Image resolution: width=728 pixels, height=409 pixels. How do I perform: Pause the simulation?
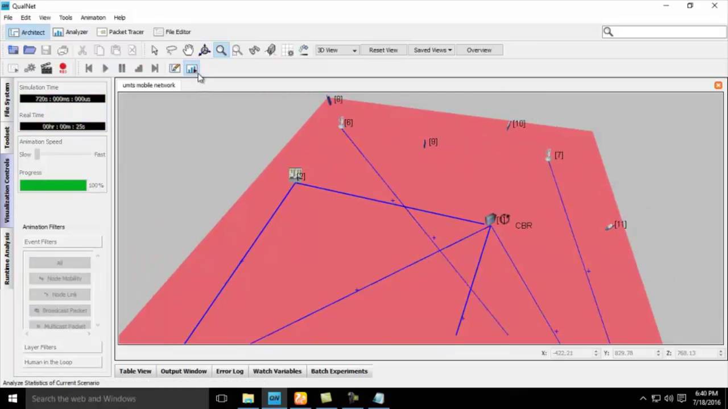pyautogui.click(x=122, y=68)
